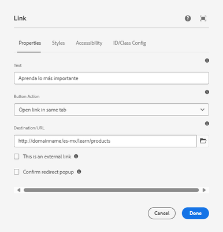This screenshot has width=223, height=232.
Task: Enable 'This is an external link' checkbox
Action: pos(17,157)
